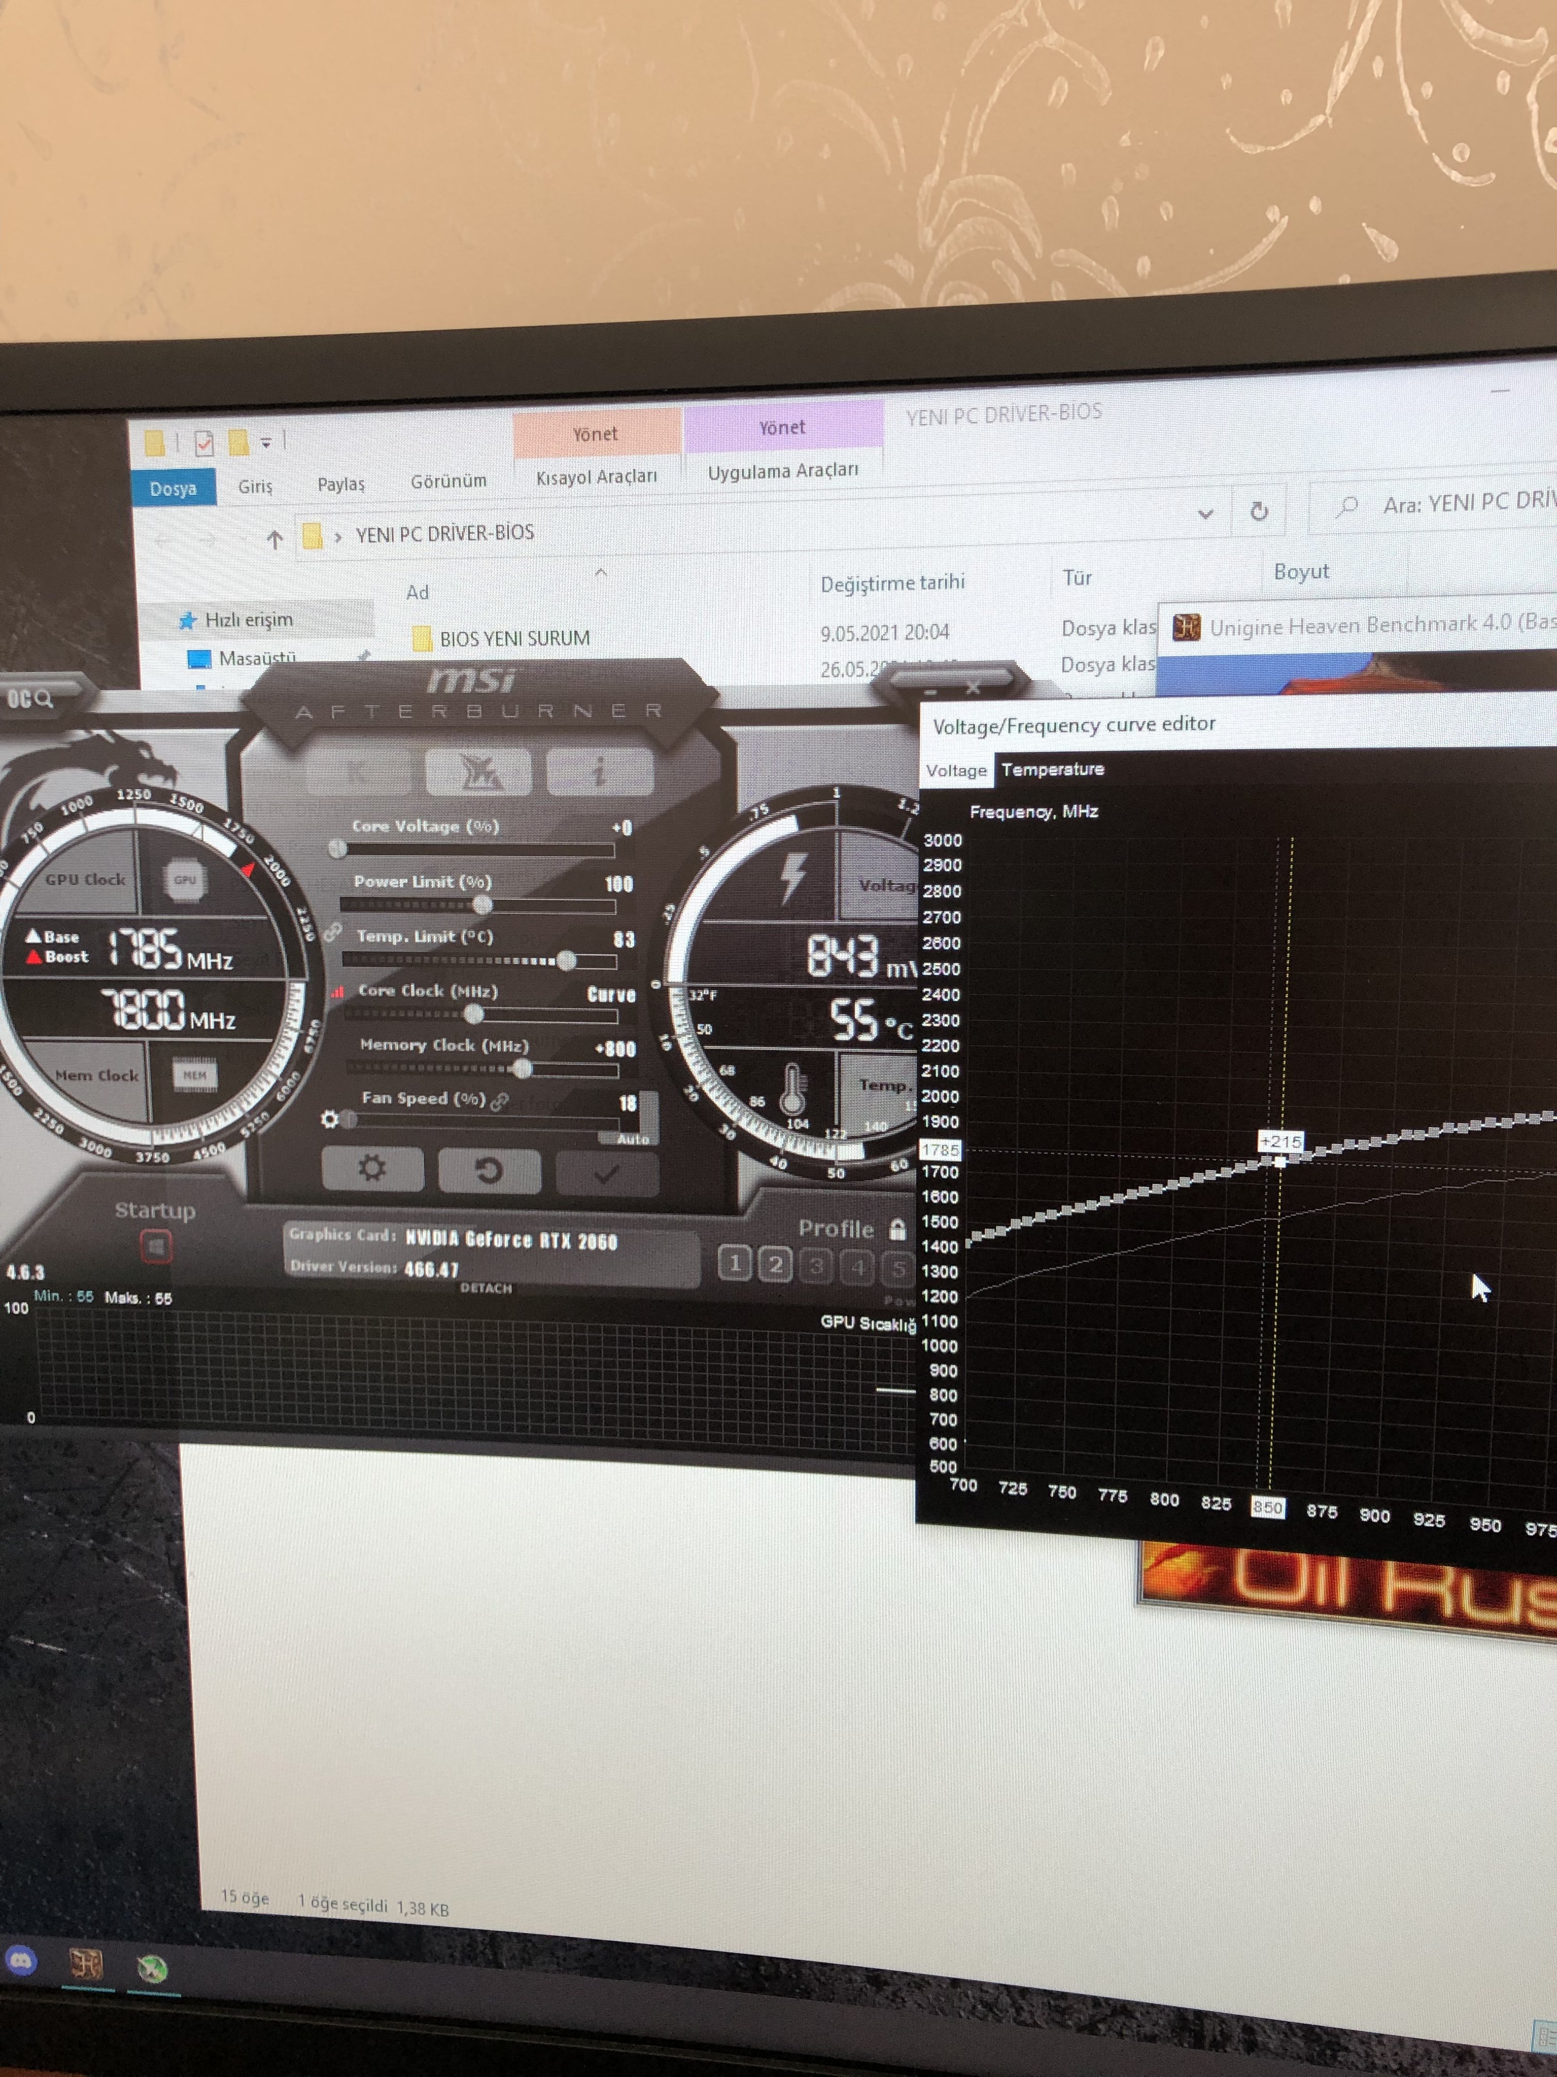Open Discord from the taskbar
Image resolution: width=1557 pixels, height=2077 pixels.
pyautogui.click(x=21, y=1960)
